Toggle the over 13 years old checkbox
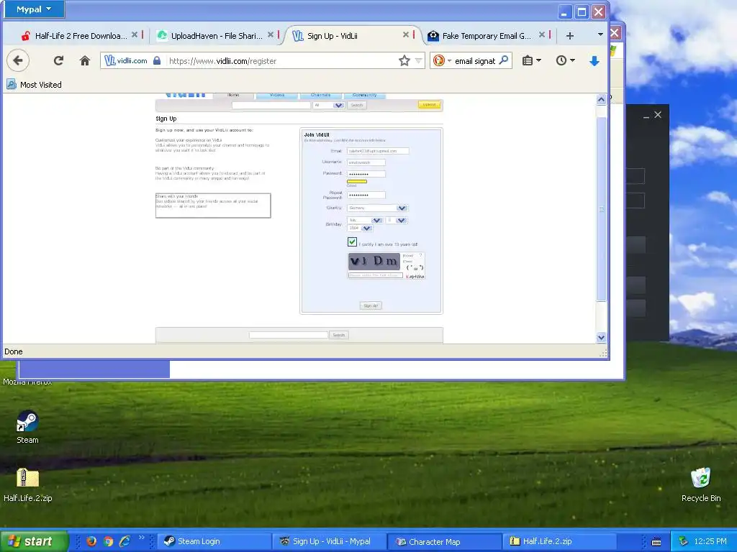Viewport: 737px width, 552px height. (352, 241)
